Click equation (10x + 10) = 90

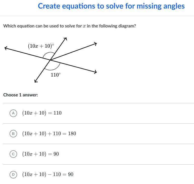[x=40, y=154]
